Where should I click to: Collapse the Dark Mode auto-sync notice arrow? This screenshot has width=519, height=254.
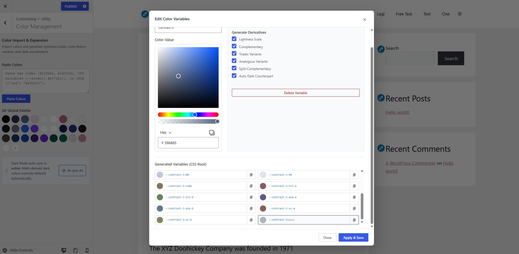tap(7, 170)
